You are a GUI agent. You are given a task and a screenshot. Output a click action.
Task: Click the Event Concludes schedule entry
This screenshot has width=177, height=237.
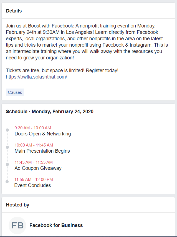click(x=32, y=185)
